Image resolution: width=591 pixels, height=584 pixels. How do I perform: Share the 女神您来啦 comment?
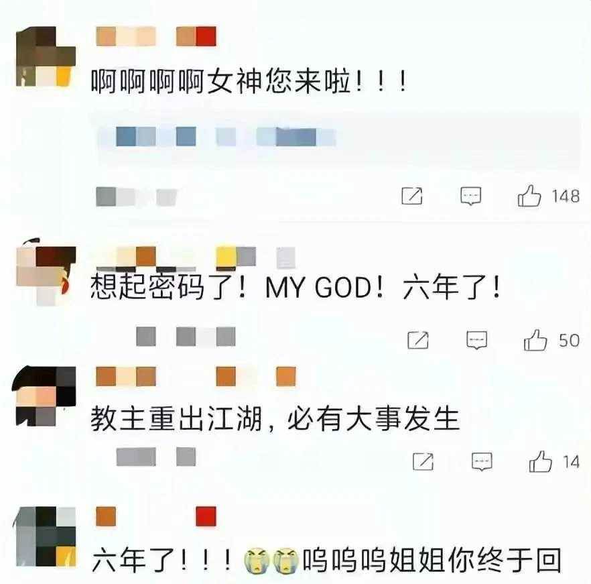click(412, 196)
